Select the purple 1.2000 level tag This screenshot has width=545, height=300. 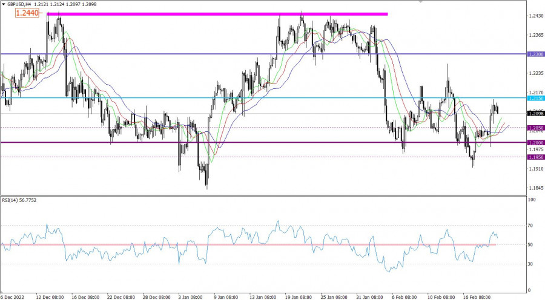tap(535, 143)
